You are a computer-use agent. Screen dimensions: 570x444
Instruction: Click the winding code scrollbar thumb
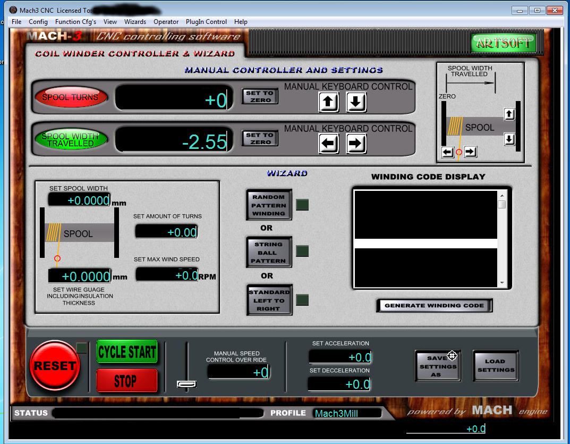click(x=501, y=205)
